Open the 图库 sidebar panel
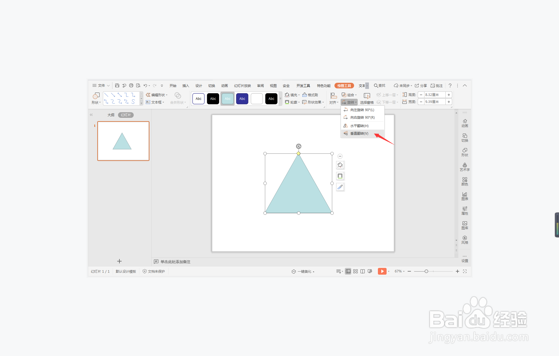The height and width of the screenshot is (356, 559). 465,225
